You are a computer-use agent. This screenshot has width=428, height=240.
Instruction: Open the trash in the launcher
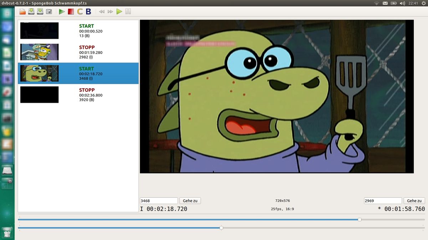(7, 232)
